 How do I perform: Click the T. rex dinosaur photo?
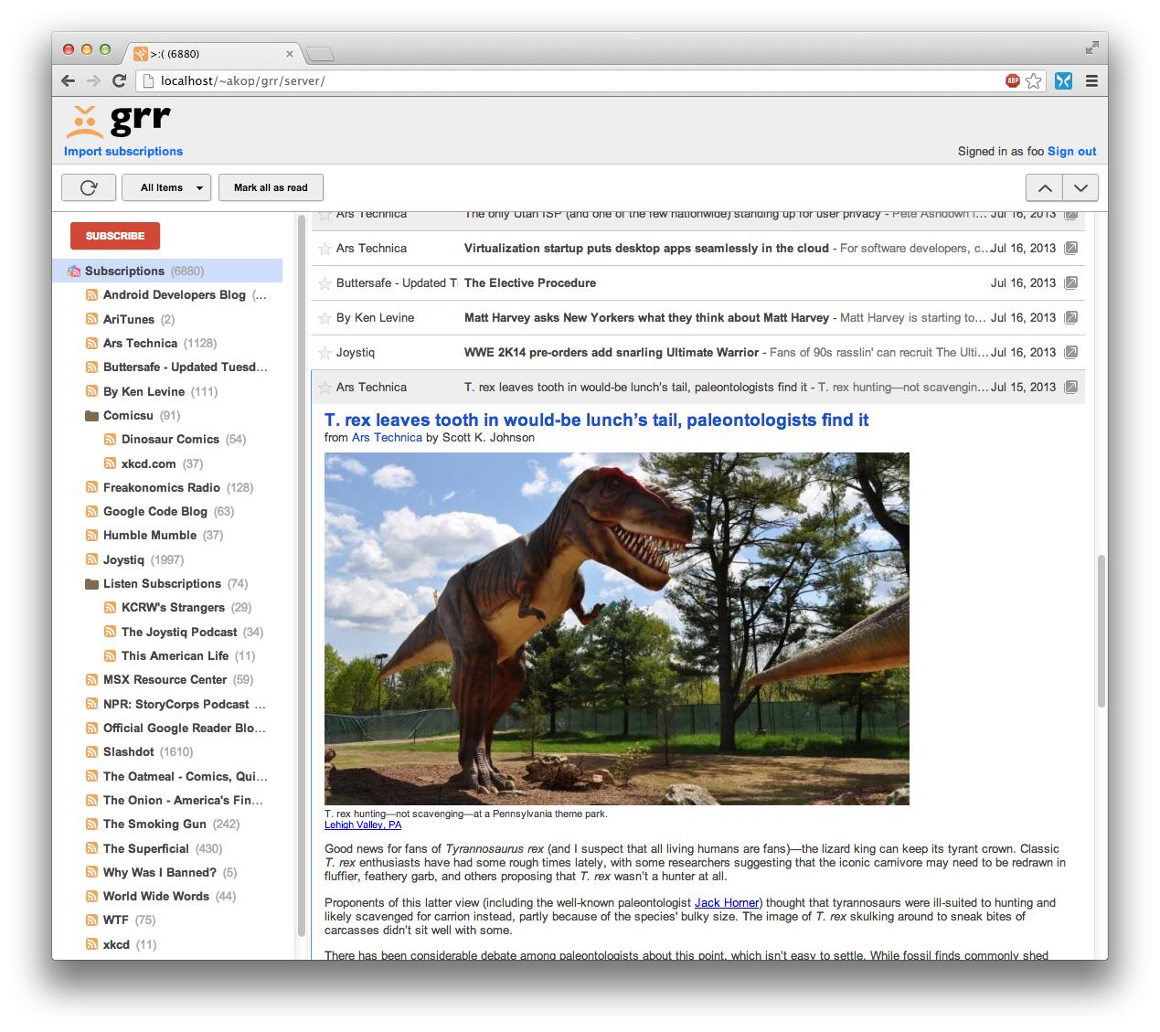point(617,629)
